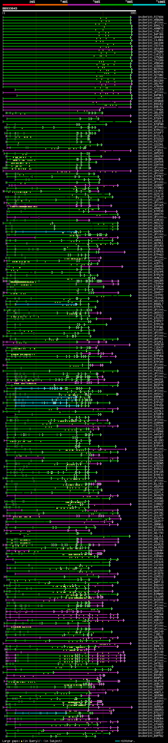Click the orange ~40% identity legend bar

point(51,5)
